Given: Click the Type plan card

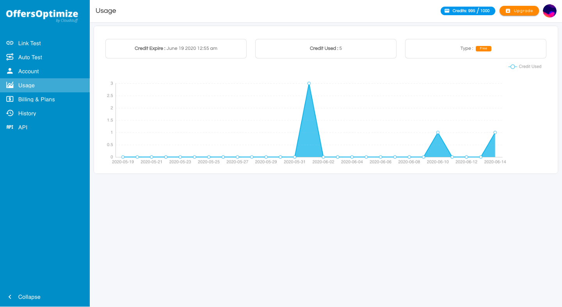Looking at the screenshot, I should coord(476,49).
